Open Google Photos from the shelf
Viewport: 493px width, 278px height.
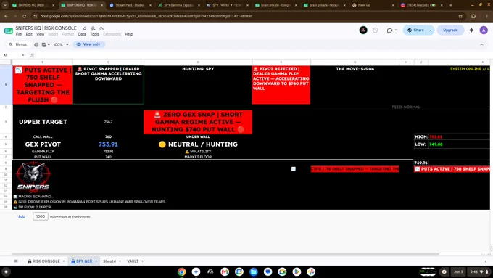click(x=311, y=271)
